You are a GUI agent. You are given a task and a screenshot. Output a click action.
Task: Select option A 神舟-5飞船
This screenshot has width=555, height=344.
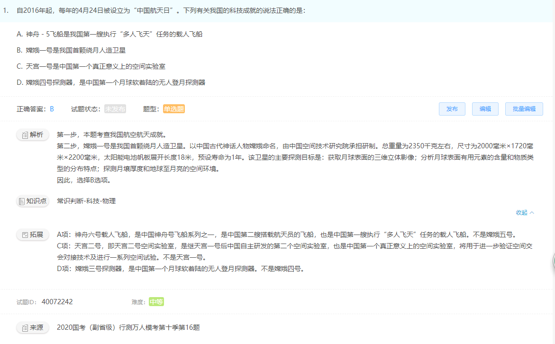[x=109, y=34]
